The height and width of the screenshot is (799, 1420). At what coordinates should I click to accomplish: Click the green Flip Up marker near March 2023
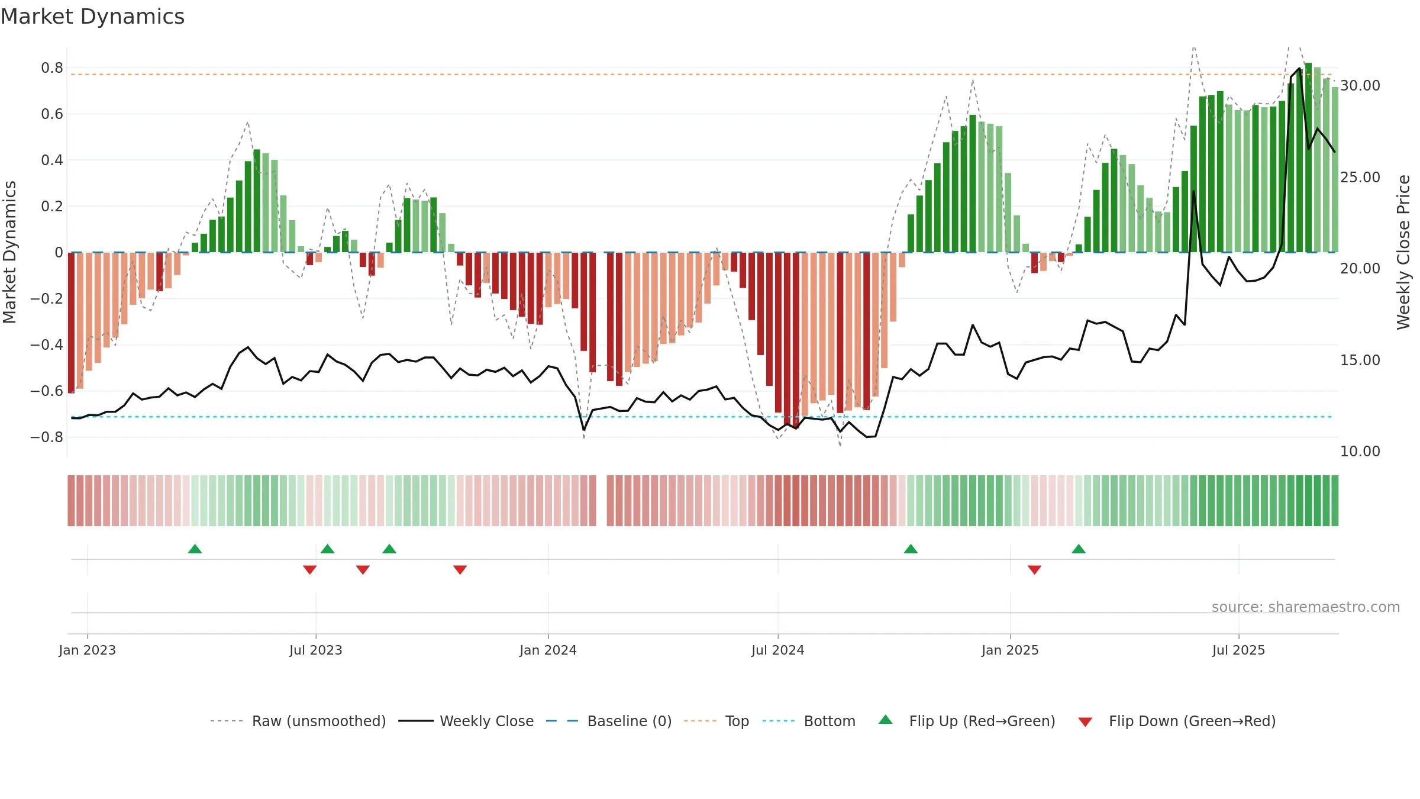point(195,549)
